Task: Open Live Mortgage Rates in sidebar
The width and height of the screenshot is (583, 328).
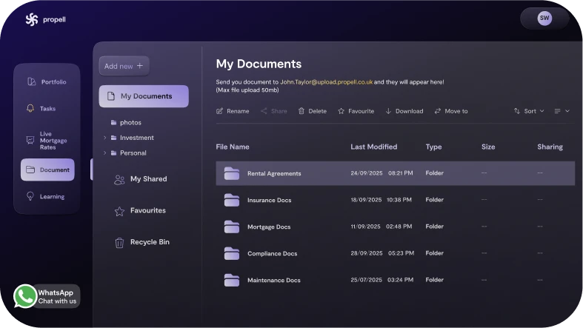Action: [47, 139]
